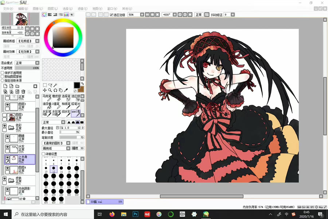This screenshot has height=219, width=328.
Task: Select the magic wand tool
Action: point(55,85)
